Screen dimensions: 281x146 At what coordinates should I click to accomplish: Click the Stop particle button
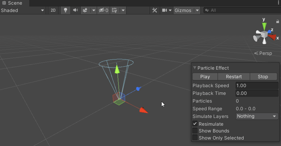tap(263, 77)
